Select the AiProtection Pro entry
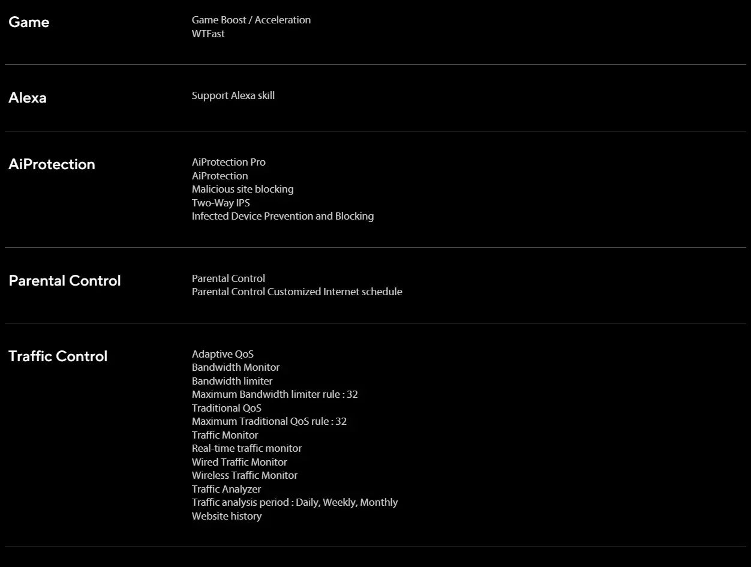 (x=229, y=162)
